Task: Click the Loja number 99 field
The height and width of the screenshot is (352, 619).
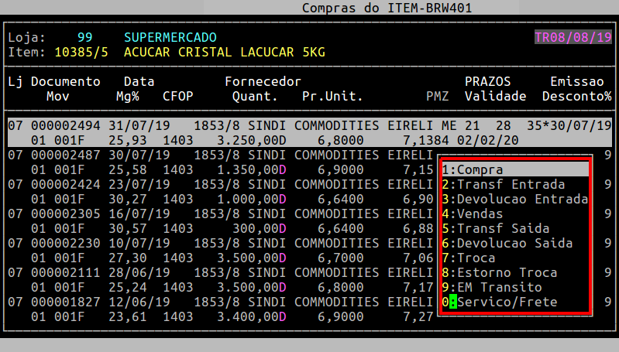Action: pos(85,37)
